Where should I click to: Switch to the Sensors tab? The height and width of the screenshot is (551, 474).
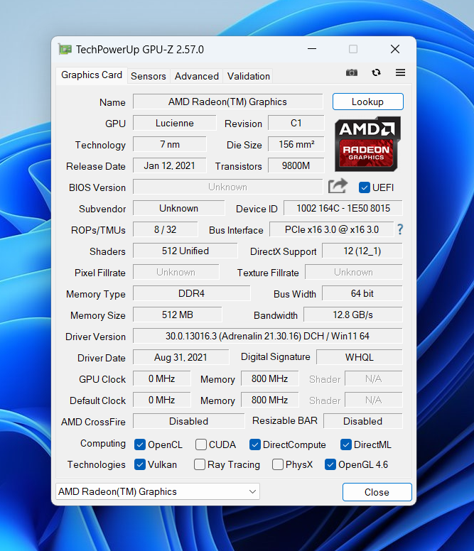tap(149, 76)
